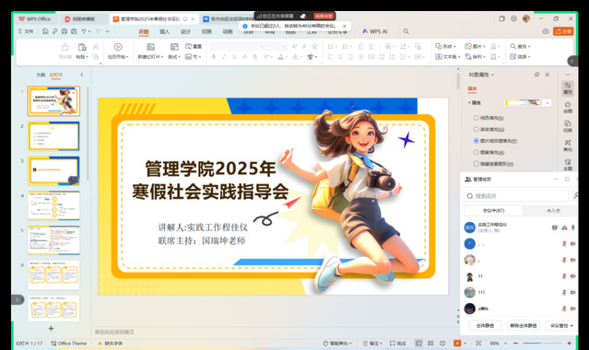Switch to the Design ribbon tab
This screenshot has width=589, height=350.
coord(185,31)
